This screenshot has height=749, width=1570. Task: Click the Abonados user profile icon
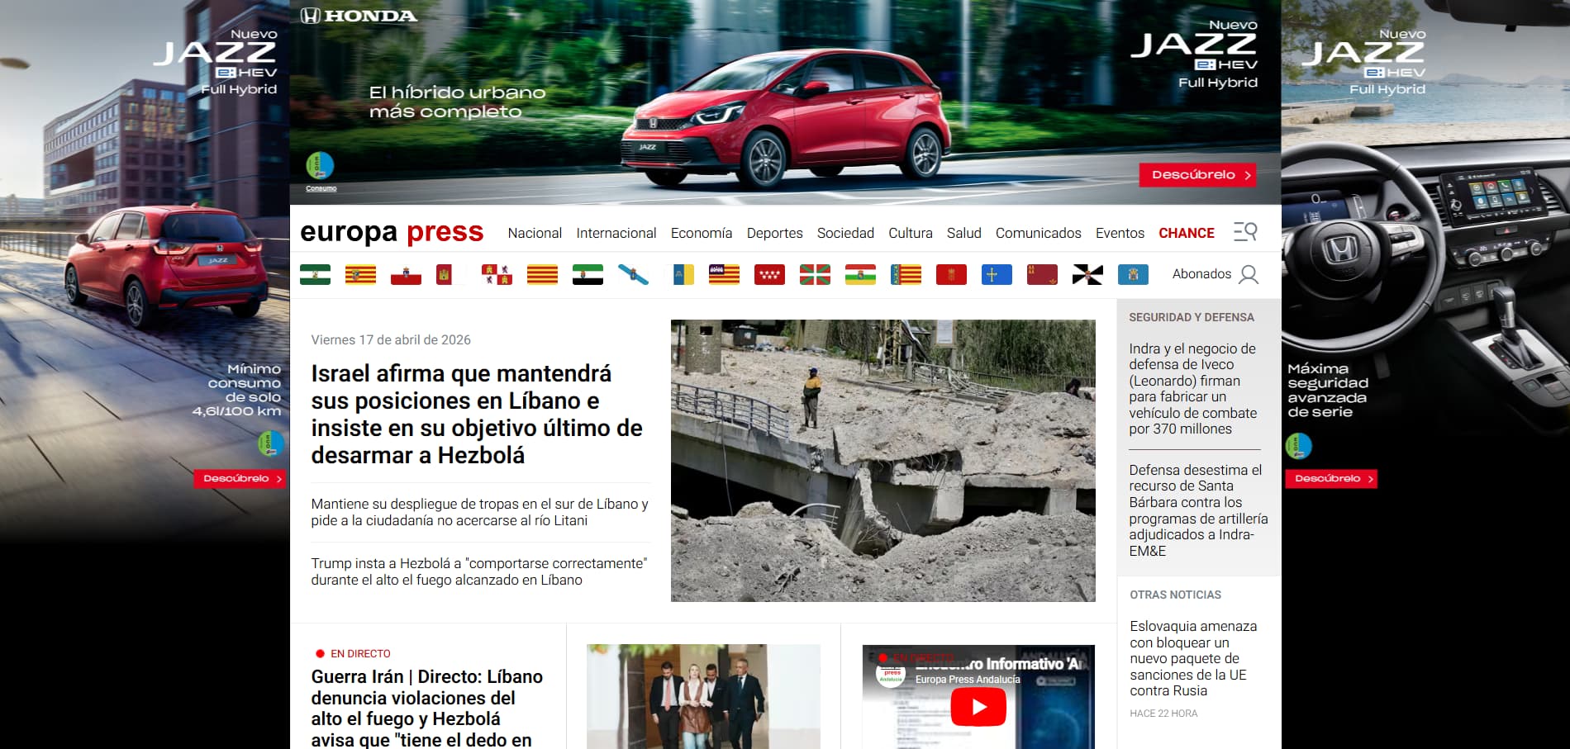click(x=1249, y=274)
